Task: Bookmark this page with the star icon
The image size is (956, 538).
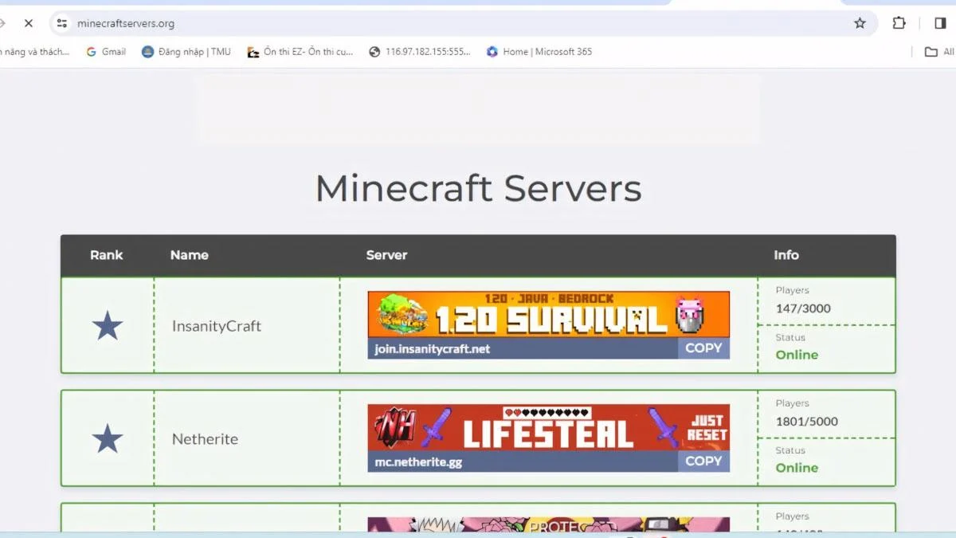Action: (x=860, y=23)
